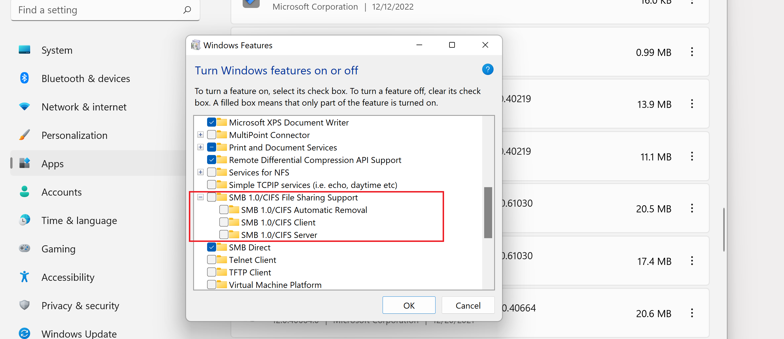
Task: Click the search magnifier icon
Action: click(x=187, y=10)
